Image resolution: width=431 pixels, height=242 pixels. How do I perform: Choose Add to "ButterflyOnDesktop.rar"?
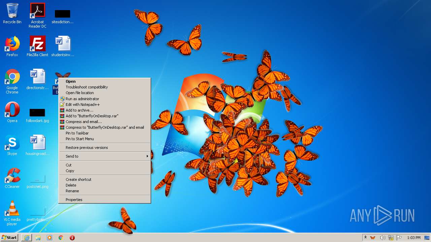tap(104, 116)
